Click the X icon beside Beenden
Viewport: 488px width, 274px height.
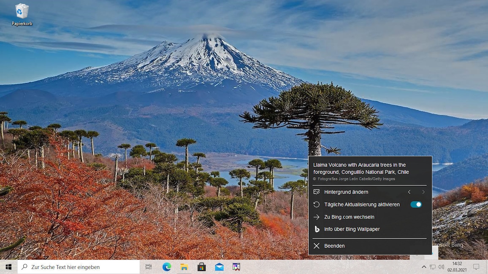pyautogui.click(x=317, y=246)
